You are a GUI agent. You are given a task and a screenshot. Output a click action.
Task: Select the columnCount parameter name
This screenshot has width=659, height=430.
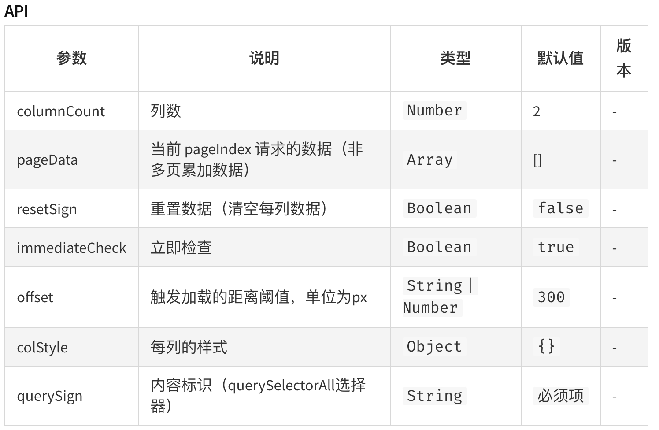(x=61, y=111)
